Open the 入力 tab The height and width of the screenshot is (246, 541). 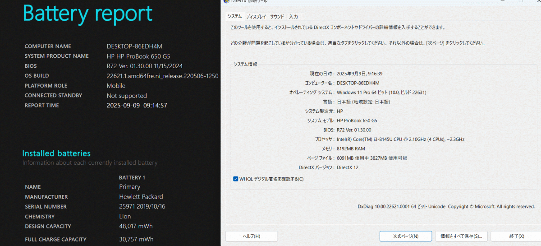pyautogui.click(x=293, y=17)
